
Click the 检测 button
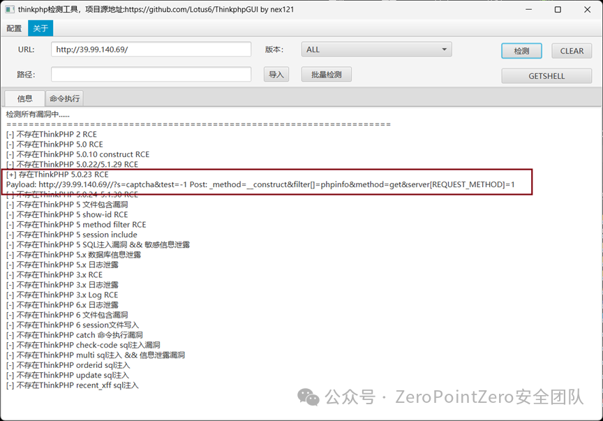tap(521, 51)
